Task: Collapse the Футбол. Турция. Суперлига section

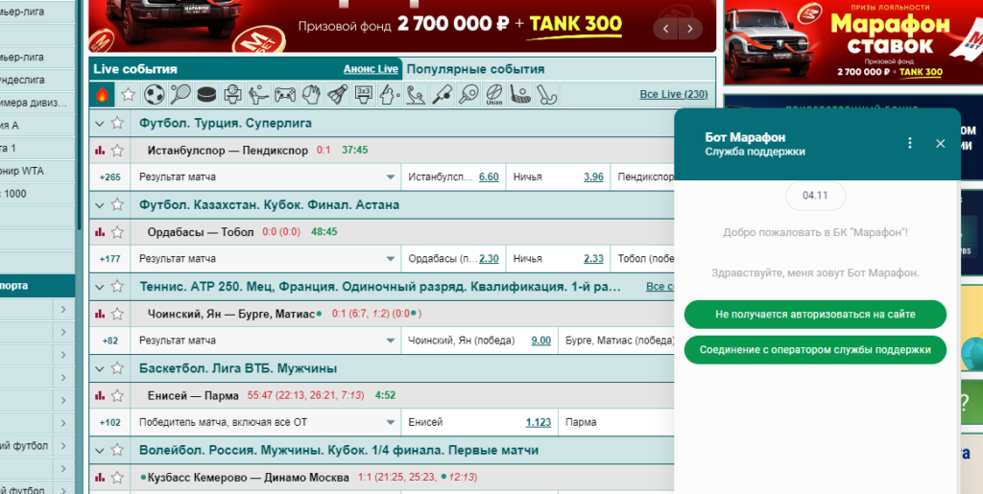Action: click(x=99, y=124)
